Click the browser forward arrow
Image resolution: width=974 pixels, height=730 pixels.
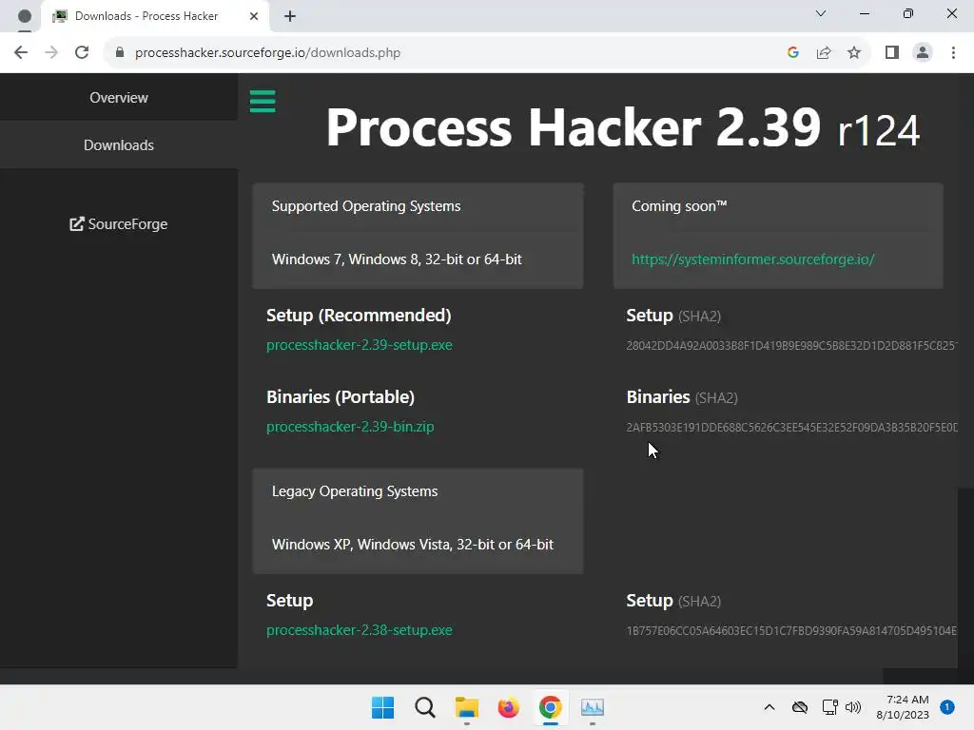(x=51, y=53)
